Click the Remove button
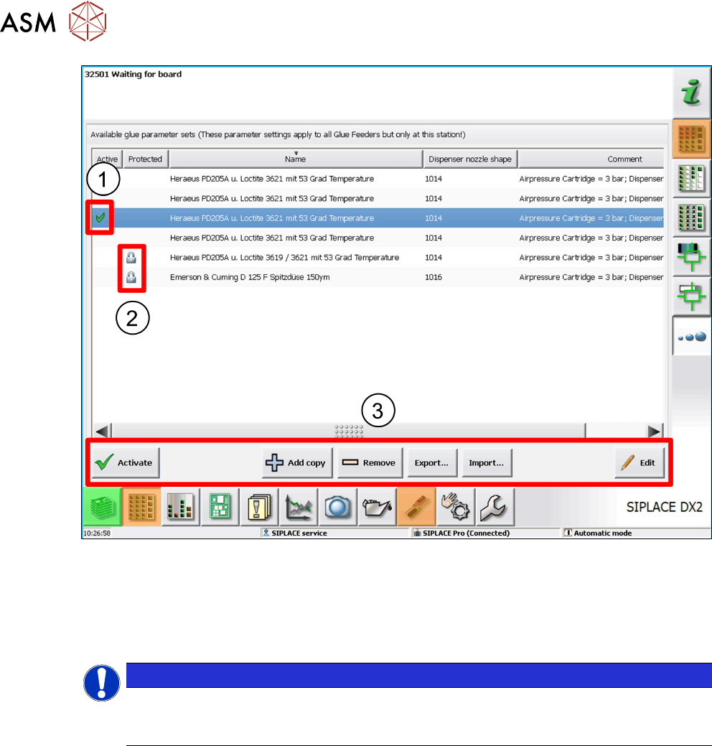712x746 pixels. click(370, 462)
